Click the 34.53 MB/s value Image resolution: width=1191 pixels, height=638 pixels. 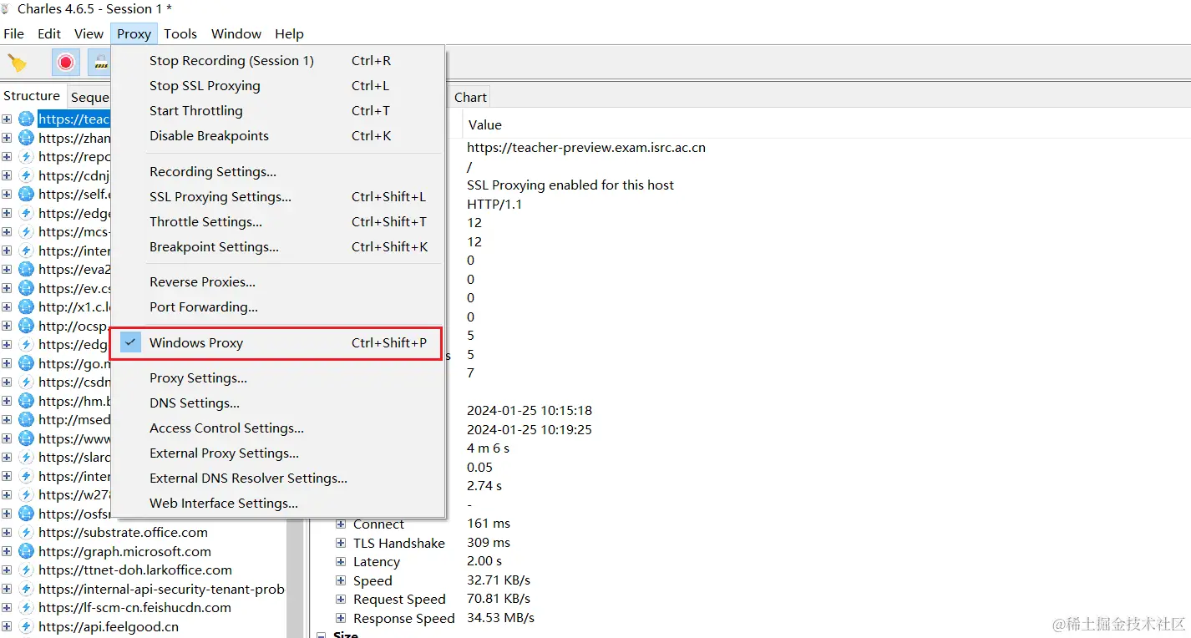pos(500,618)
